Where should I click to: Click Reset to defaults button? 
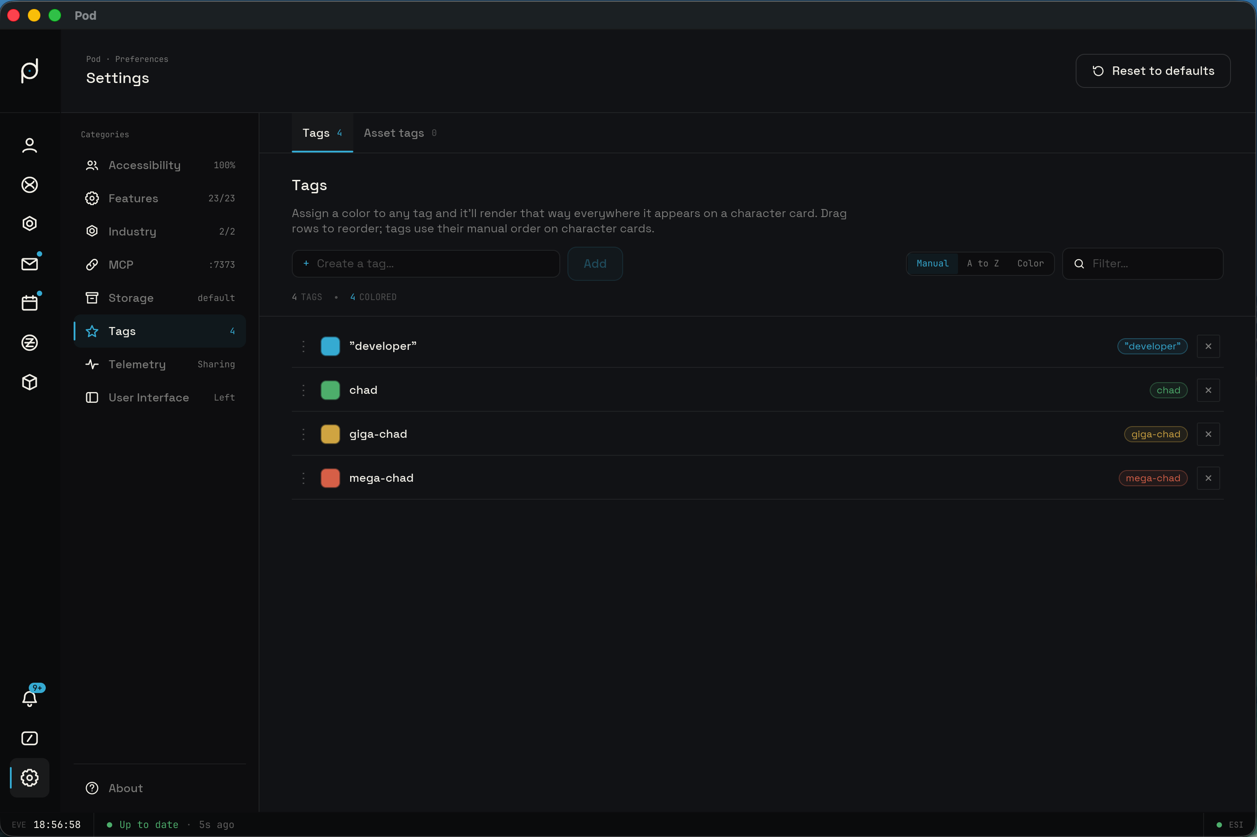[x=1153, y=71]
